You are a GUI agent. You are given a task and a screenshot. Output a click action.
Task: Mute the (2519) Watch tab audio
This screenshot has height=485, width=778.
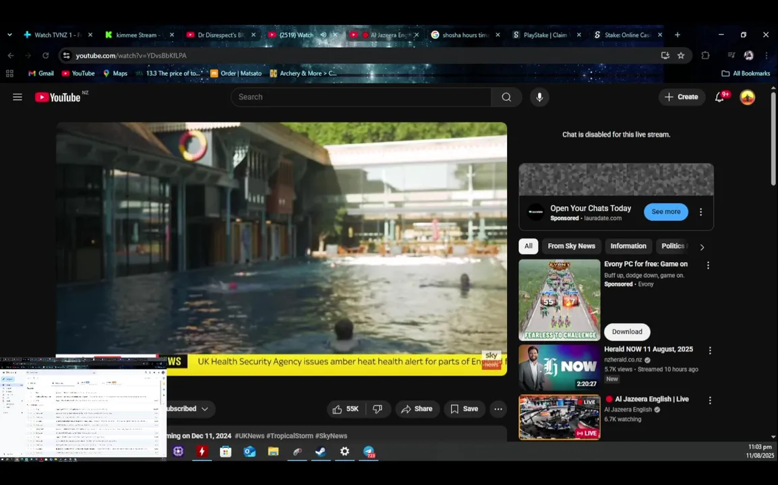click(x=323, y=35)
